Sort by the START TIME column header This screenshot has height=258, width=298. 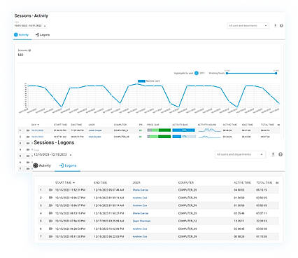click(65, 182)
